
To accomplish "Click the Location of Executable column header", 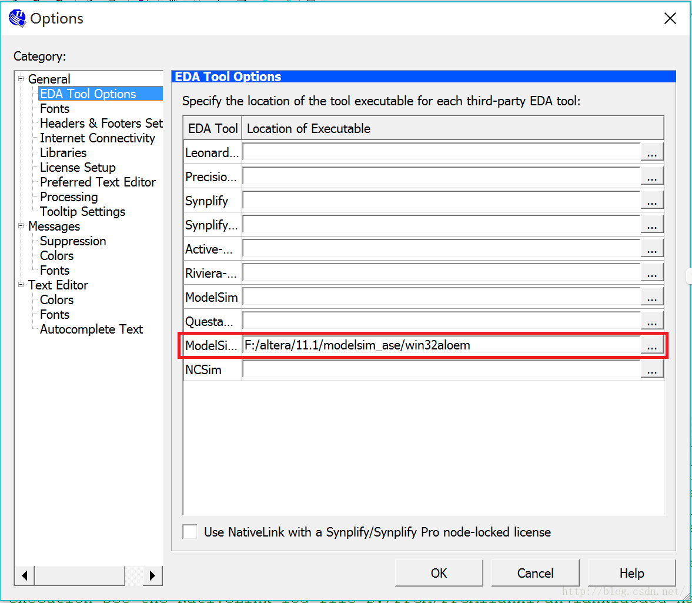I will click(453, 128).
